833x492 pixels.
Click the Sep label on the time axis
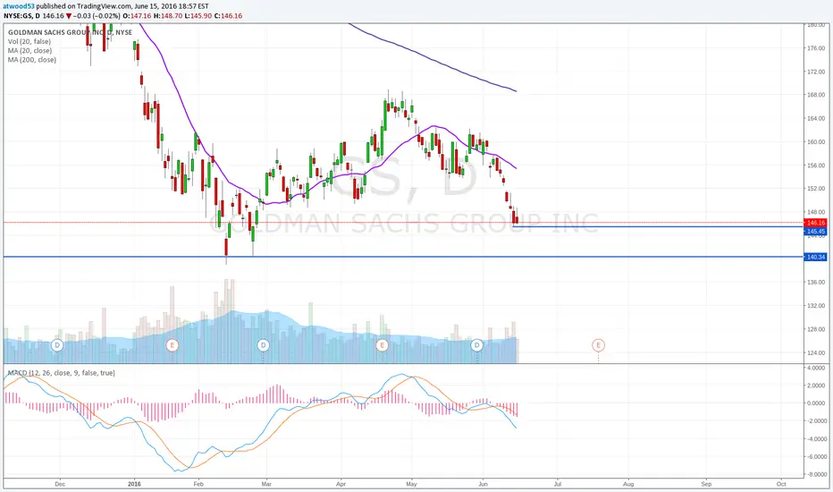tap(706, 484)
